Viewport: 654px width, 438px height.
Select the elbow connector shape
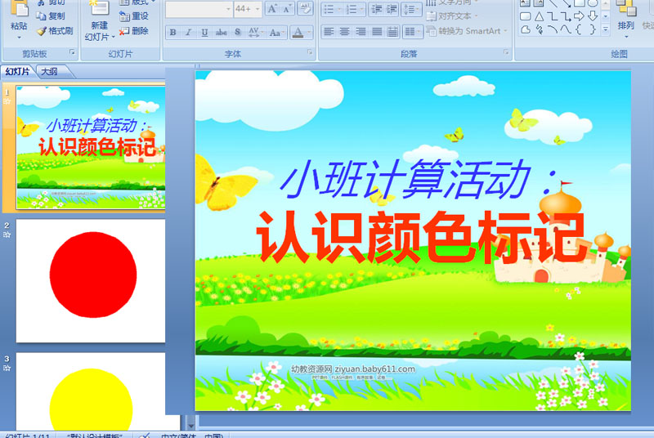(x=553, y=16)
